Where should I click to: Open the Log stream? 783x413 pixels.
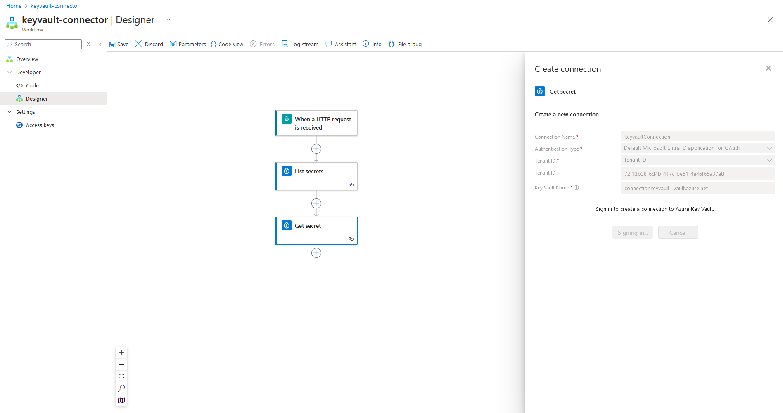(300, 44)
